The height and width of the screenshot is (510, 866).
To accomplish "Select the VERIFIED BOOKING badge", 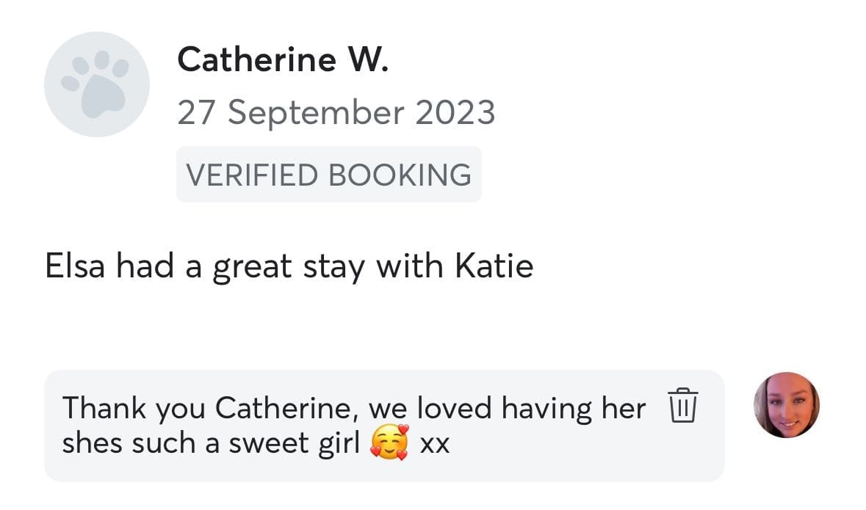I will click(x=328, y=175).
